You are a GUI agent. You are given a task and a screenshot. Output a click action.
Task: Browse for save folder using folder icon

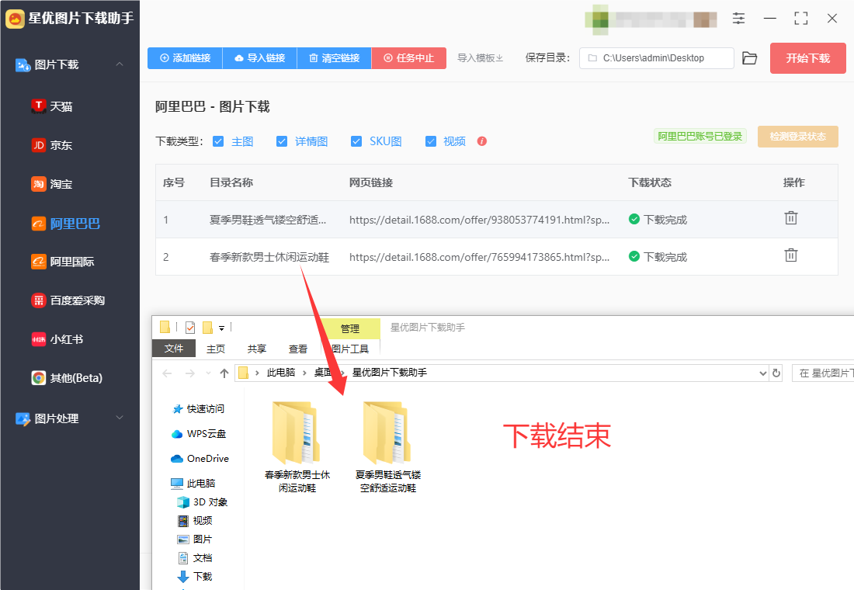(x=749, y=58)
